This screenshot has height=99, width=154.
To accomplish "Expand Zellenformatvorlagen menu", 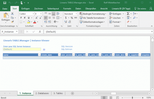I will point(92,22).
